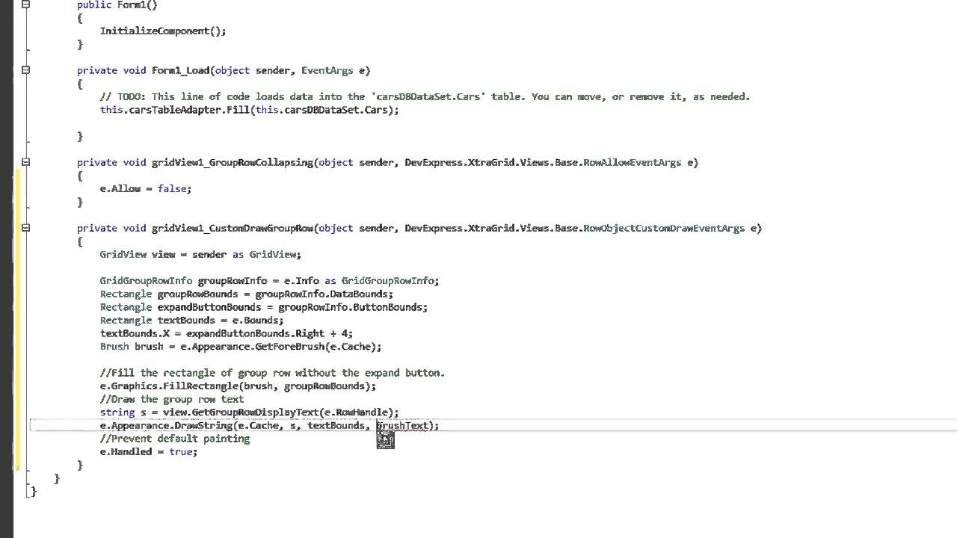
Task: Click the '//Draw the group row text' comment
Action: coord(172,399)
